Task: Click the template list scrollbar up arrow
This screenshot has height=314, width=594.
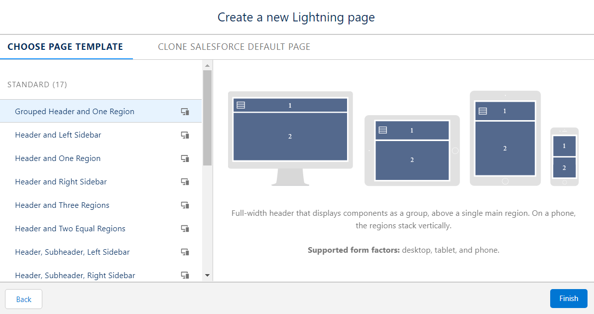Action: coord(207,66)
